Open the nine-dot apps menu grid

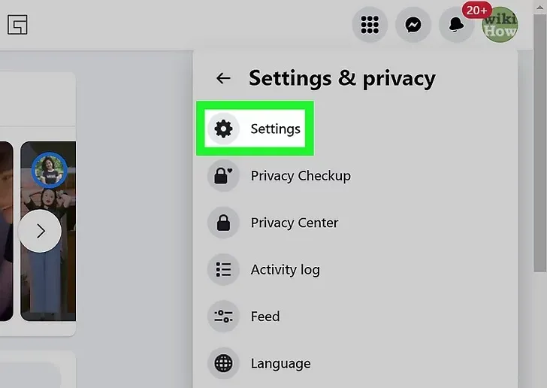[x=370, y=25]
